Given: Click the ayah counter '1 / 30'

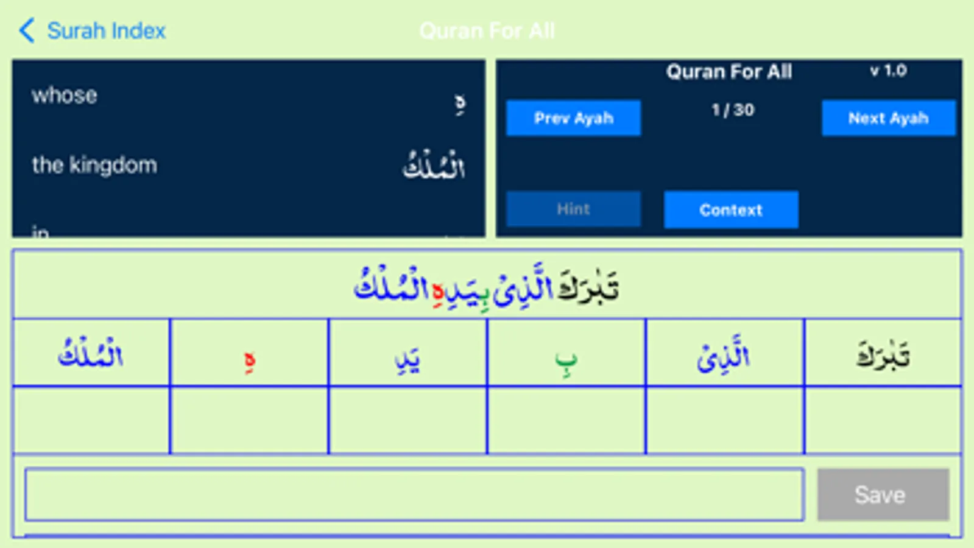Looking at the screenshot, I should 733,110.
